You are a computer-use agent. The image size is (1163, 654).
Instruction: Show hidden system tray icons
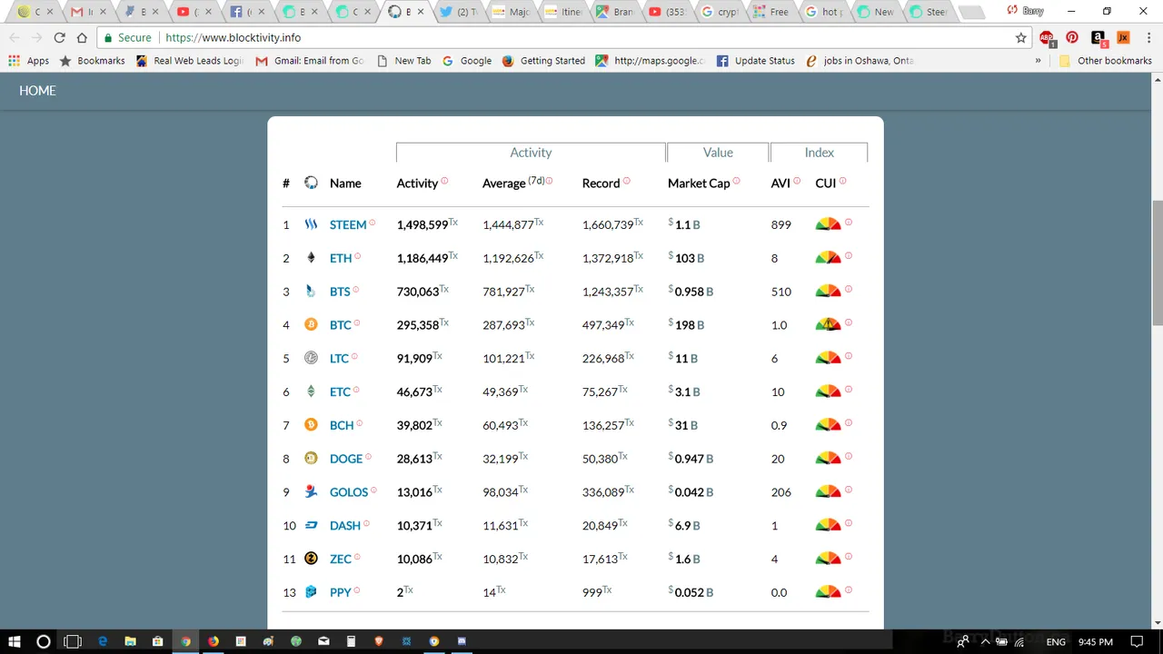tap(985, 641)
